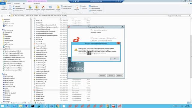192x108 pixels.
Task: Click Скопировать путь in the ribbon
Action: (19, 8)
